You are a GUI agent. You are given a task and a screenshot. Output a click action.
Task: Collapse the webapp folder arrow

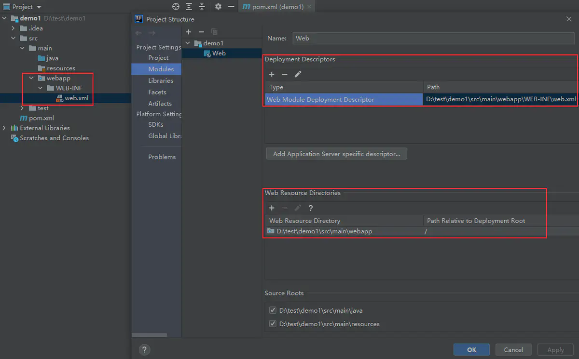31,78
